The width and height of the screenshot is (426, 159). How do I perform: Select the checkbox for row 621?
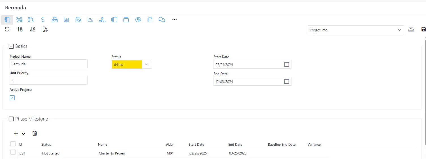(x=13, y=152)
